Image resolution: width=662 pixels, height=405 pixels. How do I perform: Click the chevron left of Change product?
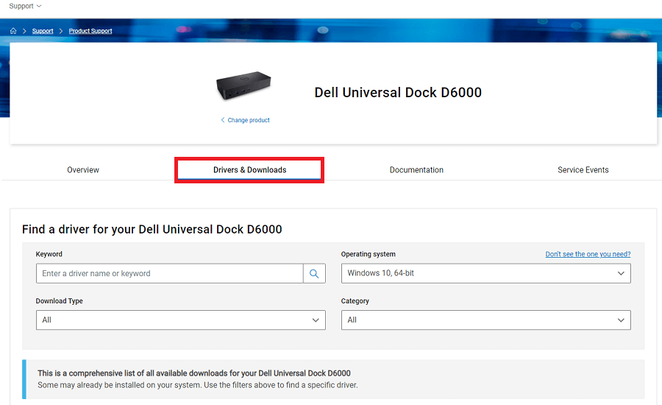point(222,120)
